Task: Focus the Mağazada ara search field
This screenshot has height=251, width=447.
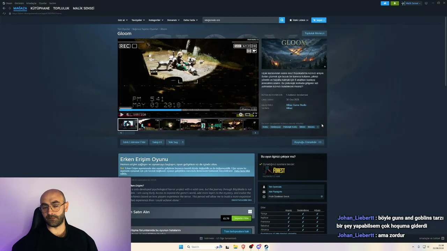Action: click(x=241, y=20)
